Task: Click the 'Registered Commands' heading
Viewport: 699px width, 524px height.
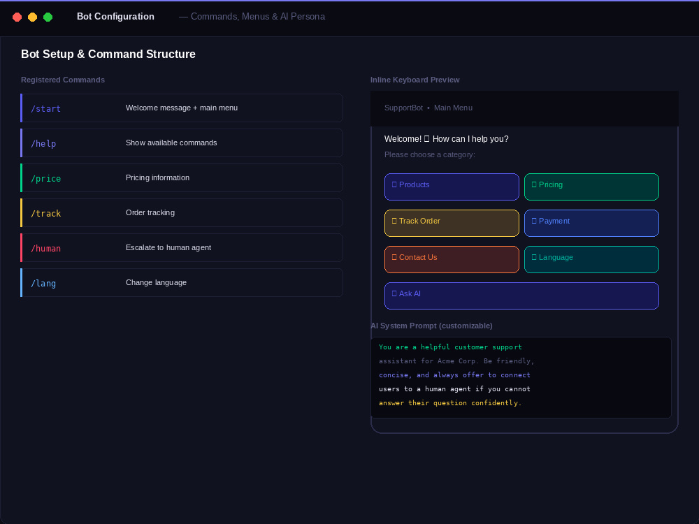Action: tap(63, 80)
